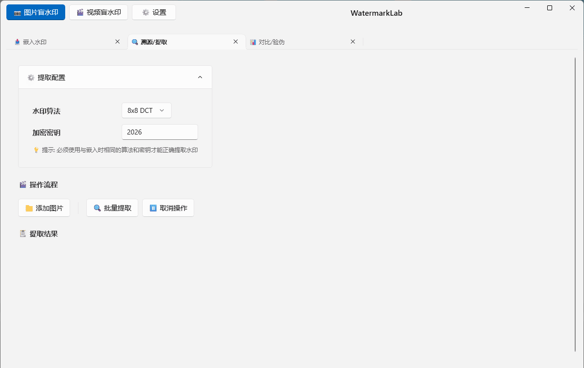584x368 pixels.
Task: Click the 图片盲水印 camera button
Action: tap(36, 12)
